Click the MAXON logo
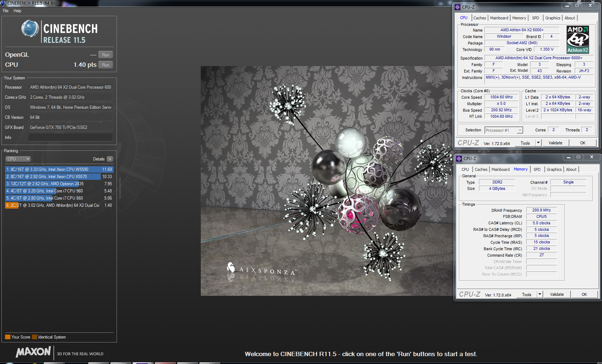Screen dimensions: 602x364 tap(33, 352)
